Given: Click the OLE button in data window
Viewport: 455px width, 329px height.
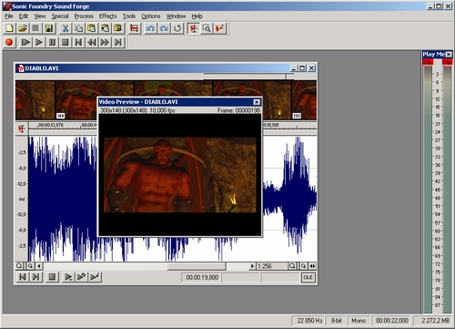Looking at the screenshot, I should (308, 277).
